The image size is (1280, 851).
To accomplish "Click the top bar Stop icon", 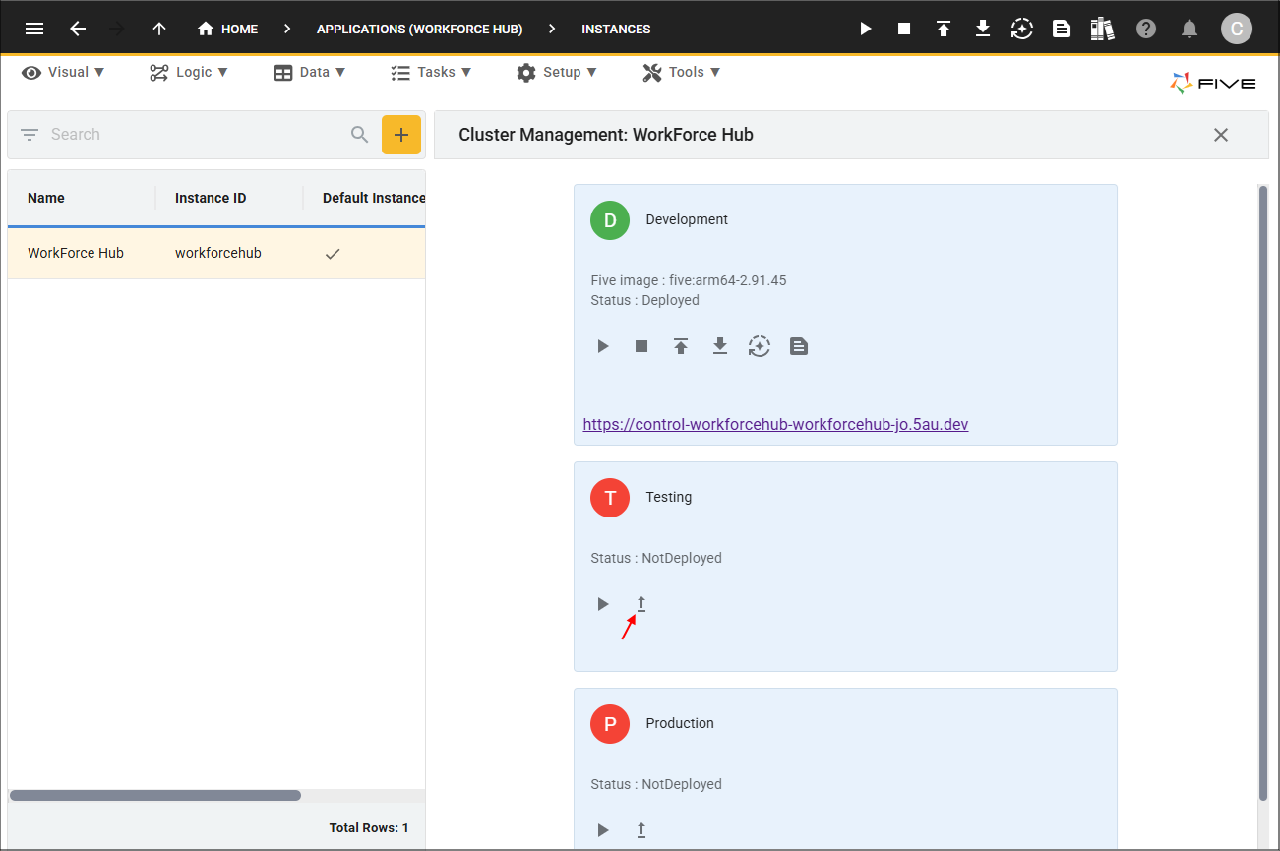I will [904, 29].
